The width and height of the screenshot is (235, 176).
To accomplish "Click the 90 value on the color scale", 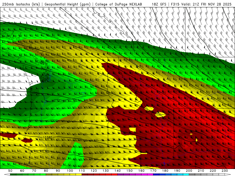I will point(58,171).
